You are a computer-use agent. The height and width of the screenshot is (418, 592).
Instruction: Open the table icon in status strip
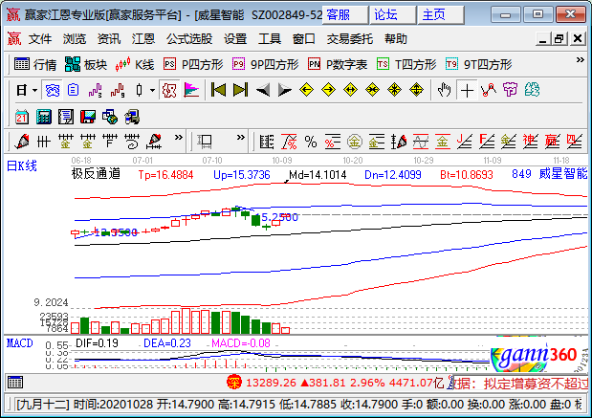pyautogui.click(x=15, y=382)
